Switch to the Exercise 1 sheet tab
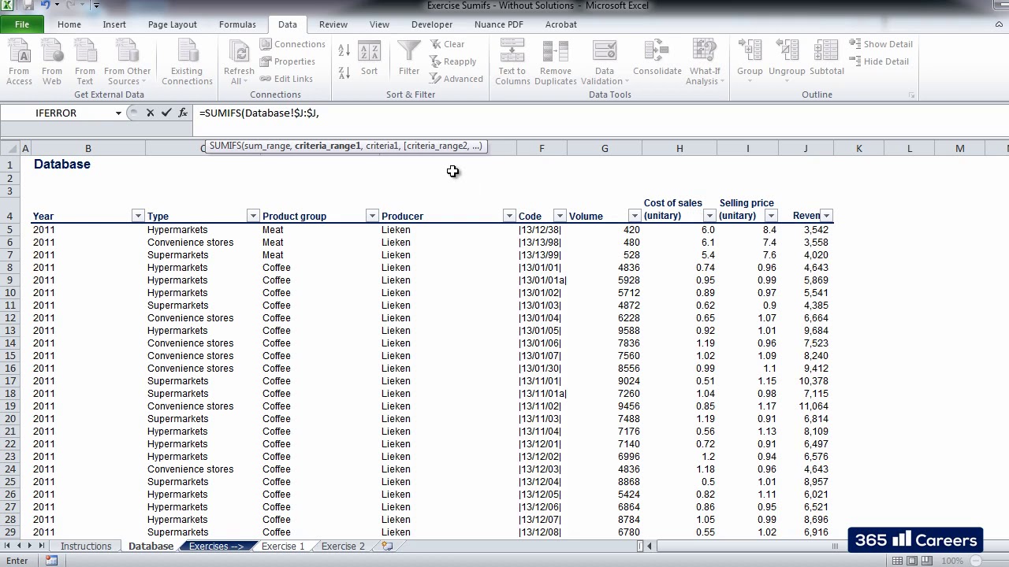This screenshot has height=567, width=1009. click(x=283, y=546)
